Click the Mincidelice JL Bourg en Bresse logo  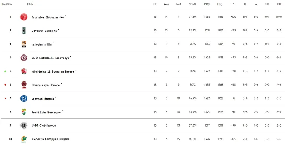tap(24, 71)
